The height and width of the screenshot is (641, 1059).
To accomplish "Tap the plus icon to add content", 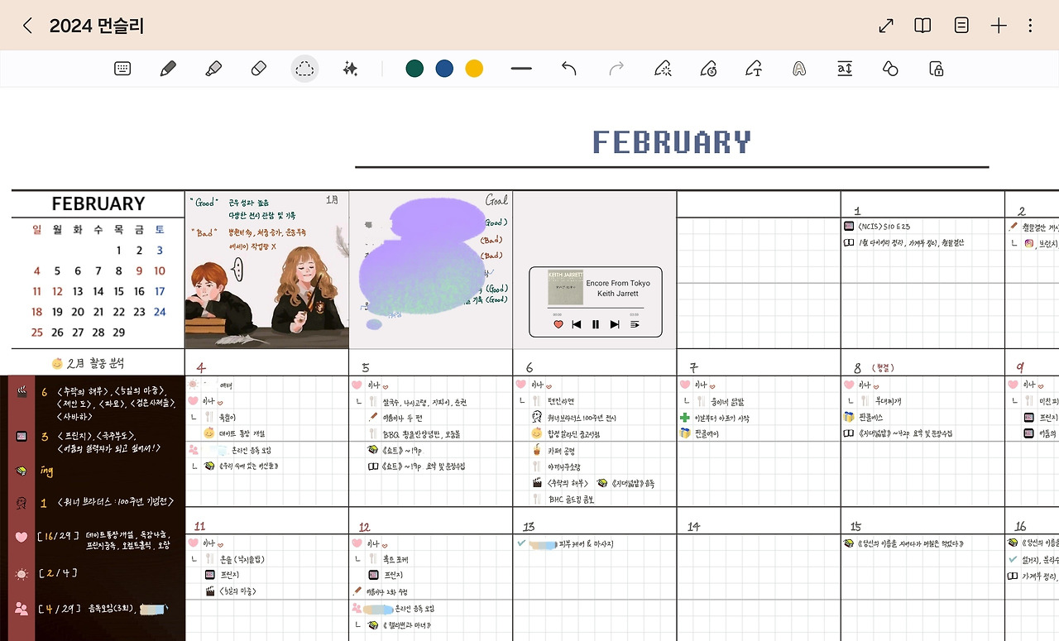I will pos(999,26).
